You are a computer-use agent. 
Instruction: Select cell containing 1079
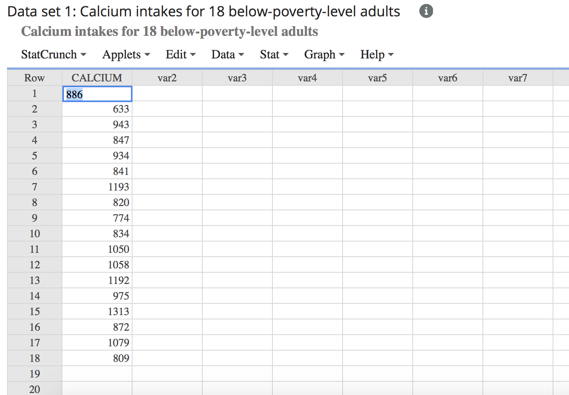click(x=97, y=343)
